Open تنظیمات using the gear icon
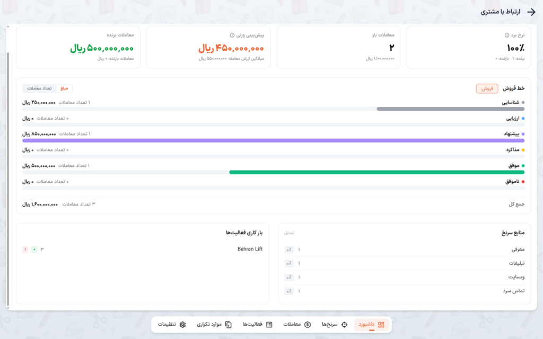Image resolution: width=543 pixels, height=339 pixels. (182, 325)
